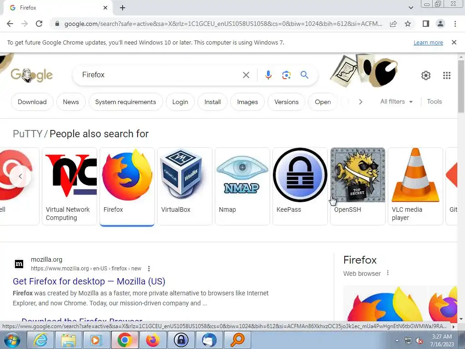The width and height of the screenshot is (465, 349).
Task: Open the VLC media player card
Action: [415, 186]
